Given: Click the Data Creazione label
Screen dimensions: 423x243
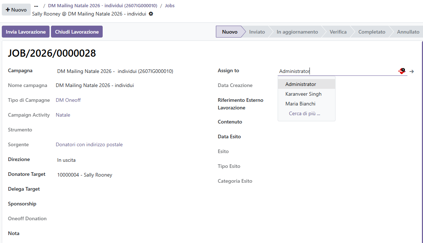Looking at the screenshot, I should pos(235,86).
